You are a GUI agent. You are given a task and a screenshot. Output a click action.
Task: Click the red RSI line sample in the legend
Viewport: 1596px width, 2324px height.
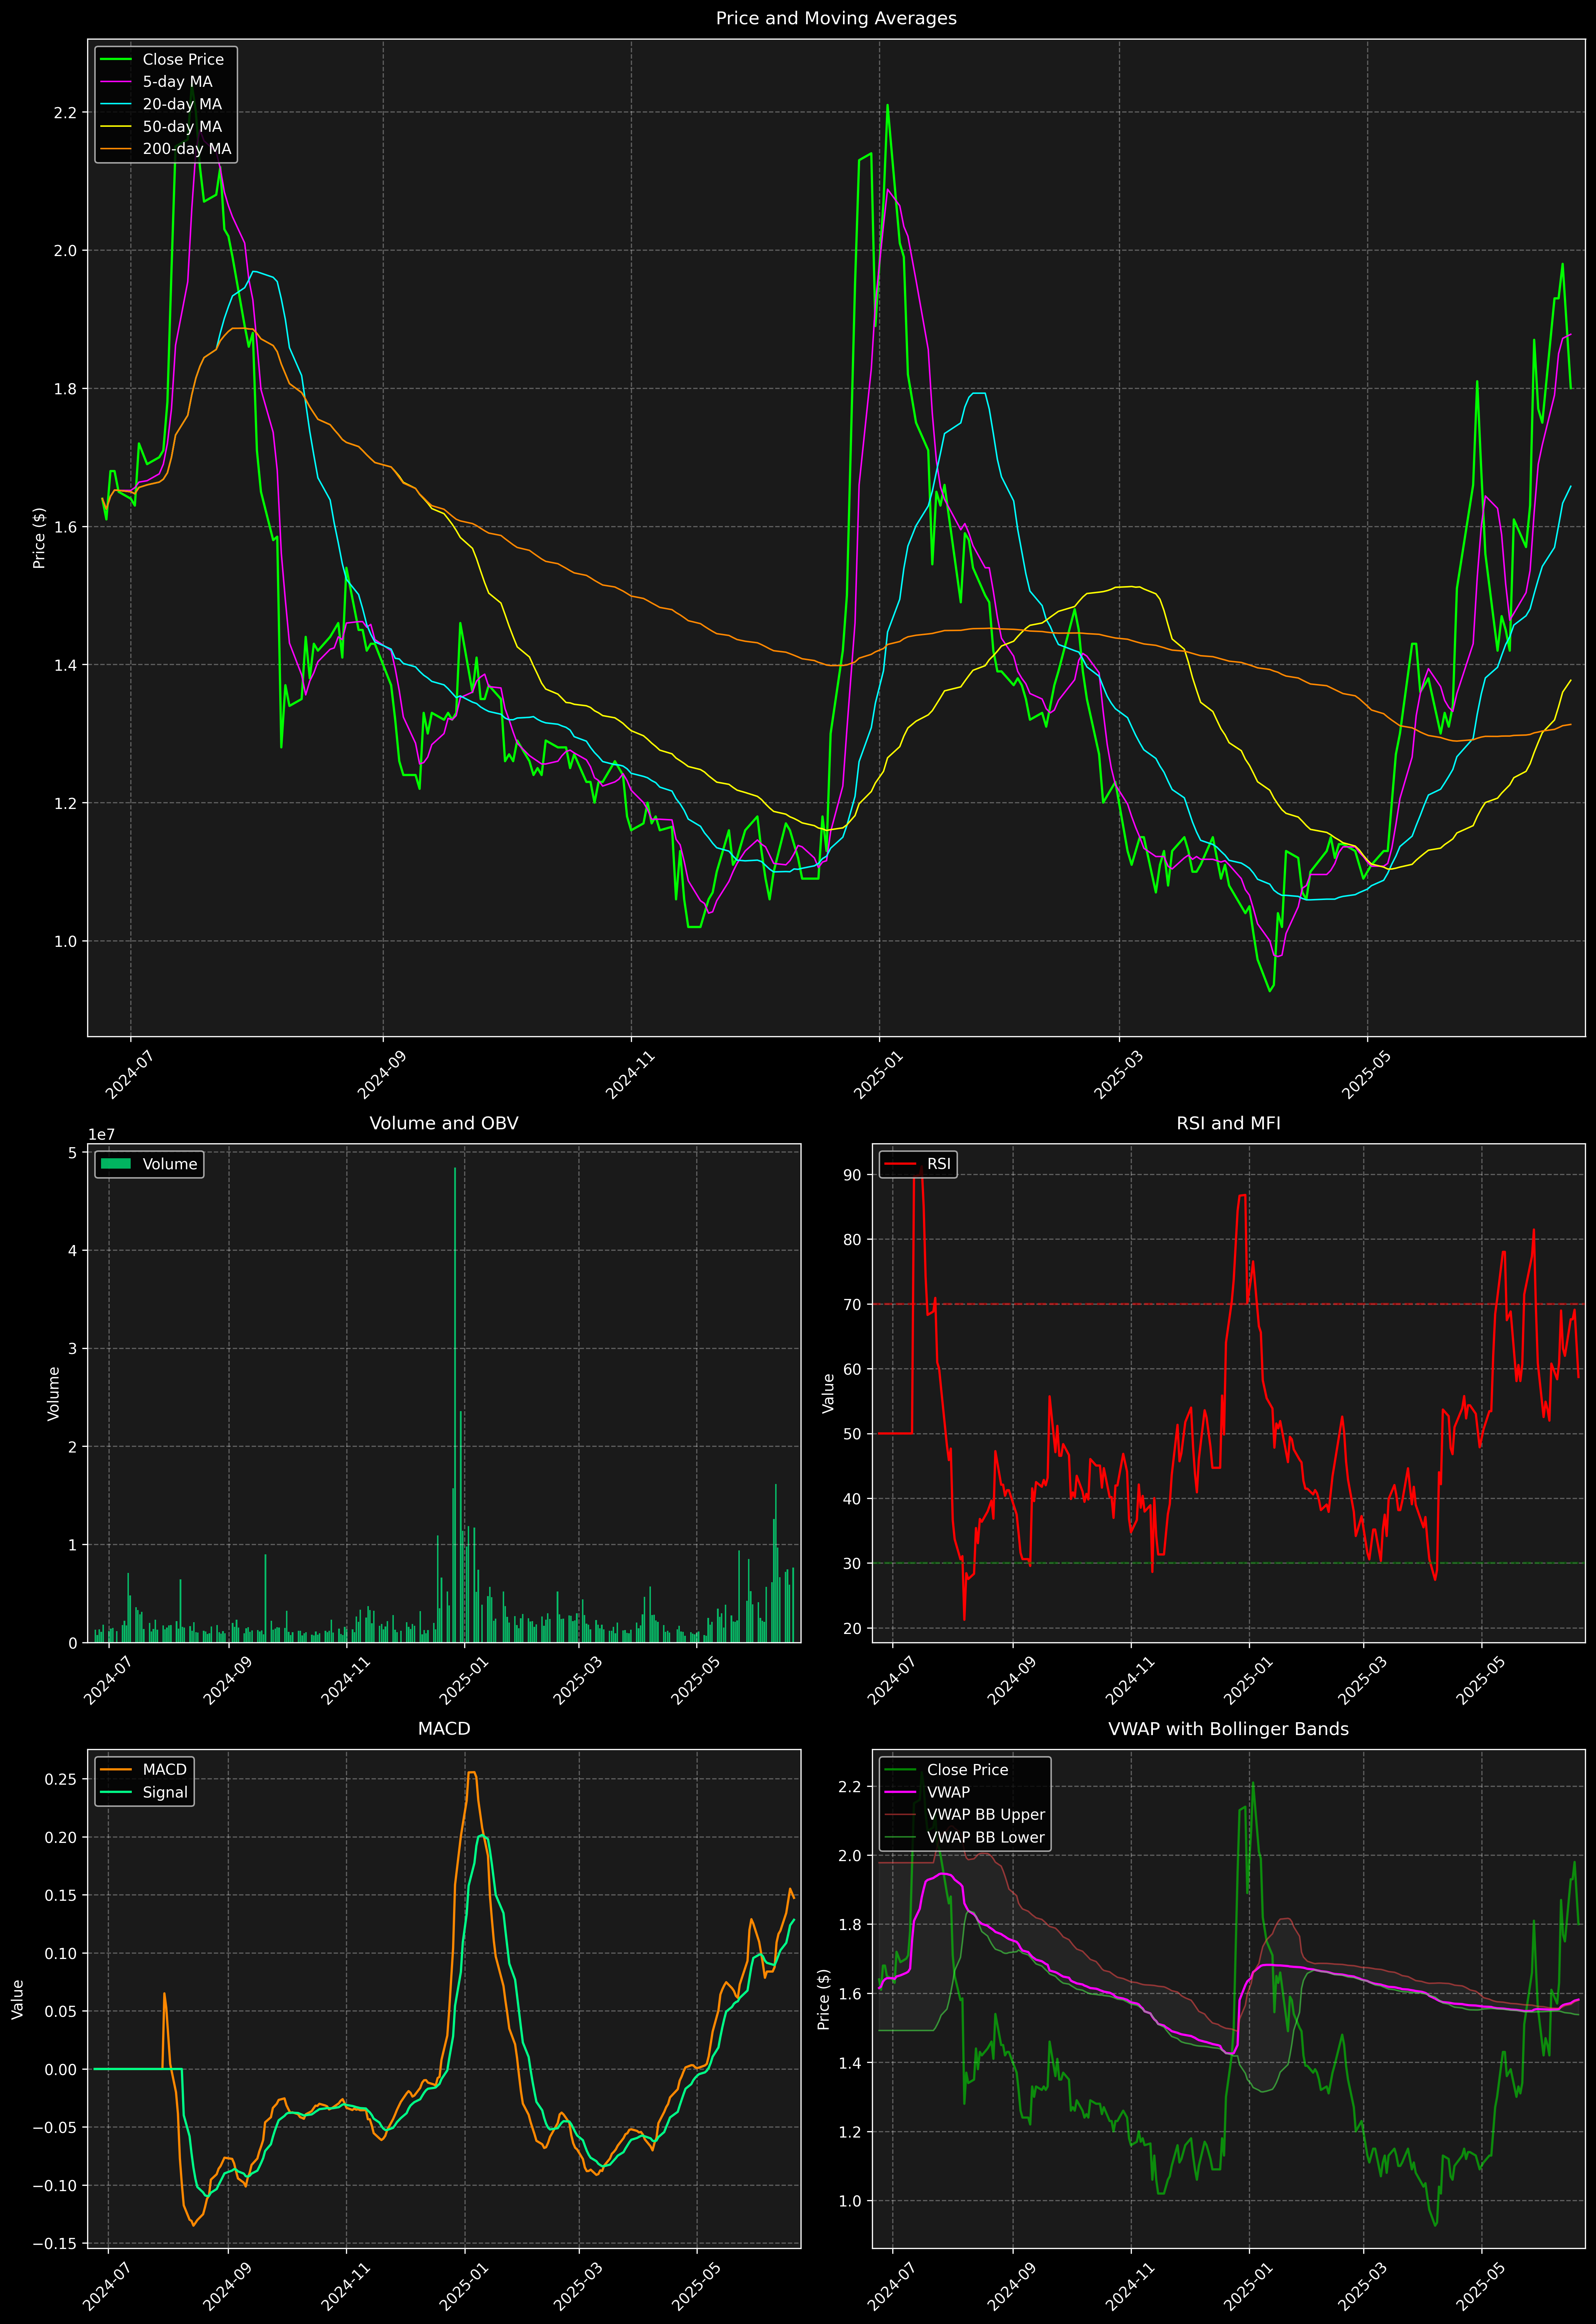pos(900,1164)
